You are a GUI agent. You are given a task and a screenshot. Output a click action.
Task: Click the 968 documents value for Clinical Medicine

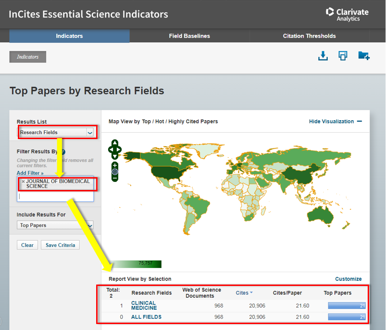point(218,306)
